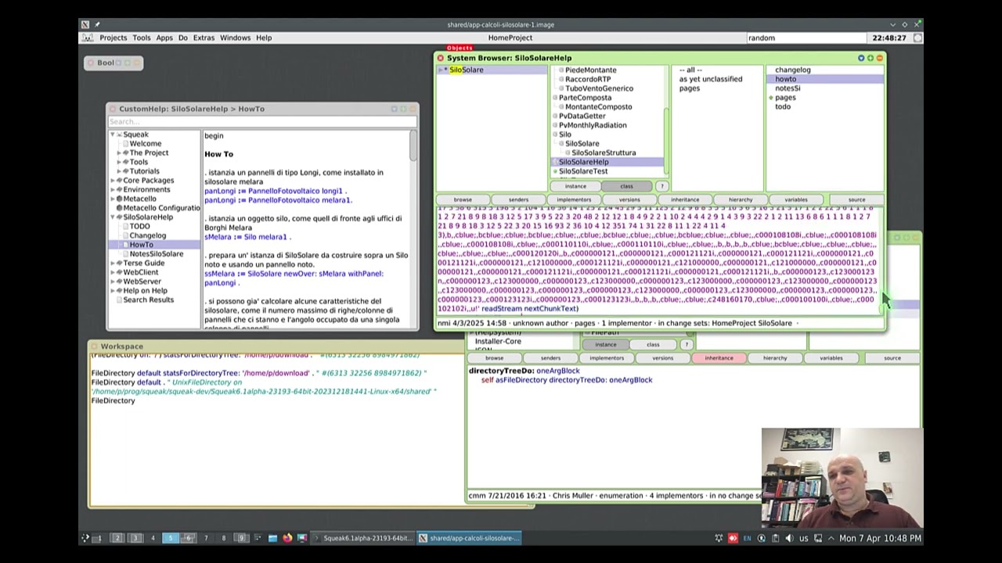The width and height of the screenshot is (1002, 563).
Task: Select the TODO help page
Action: (x=139, y=226)
